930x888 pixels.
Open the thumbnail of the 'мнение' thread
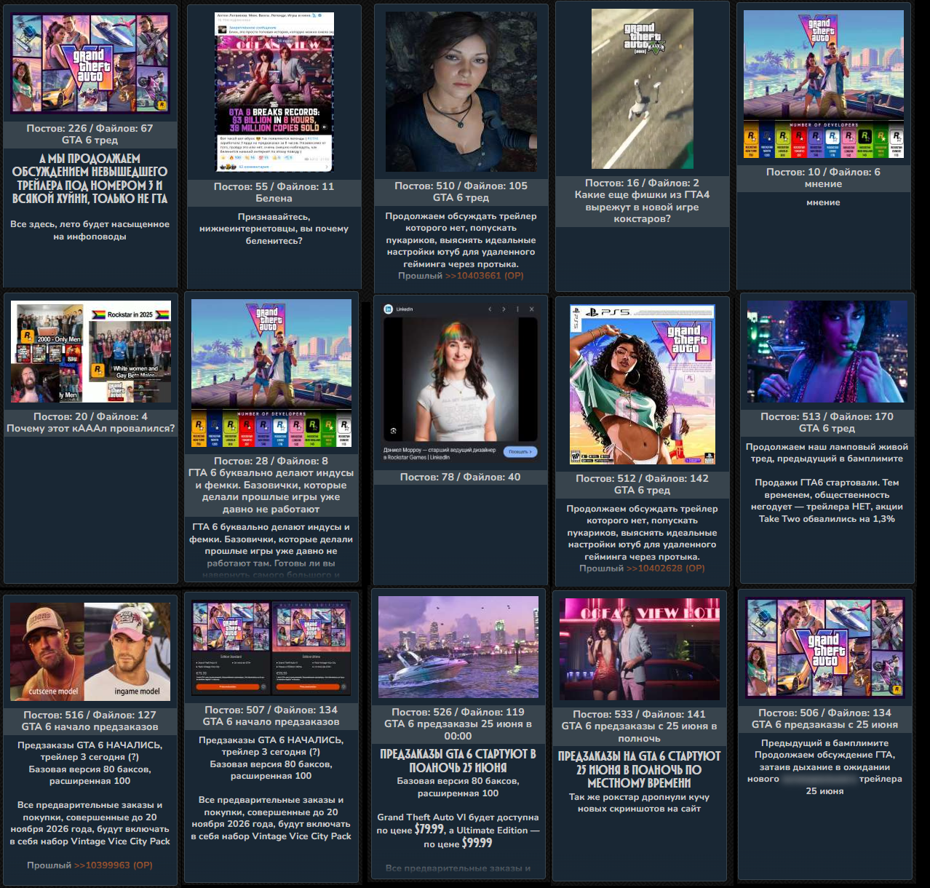824,84
